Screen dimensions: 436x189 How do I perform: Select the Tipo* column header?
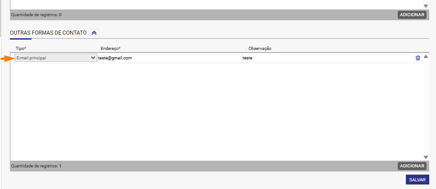21,48
